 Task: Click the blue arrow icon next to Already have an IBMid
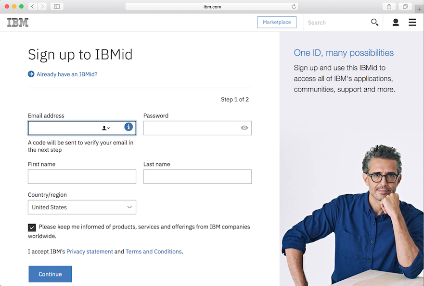31,74
